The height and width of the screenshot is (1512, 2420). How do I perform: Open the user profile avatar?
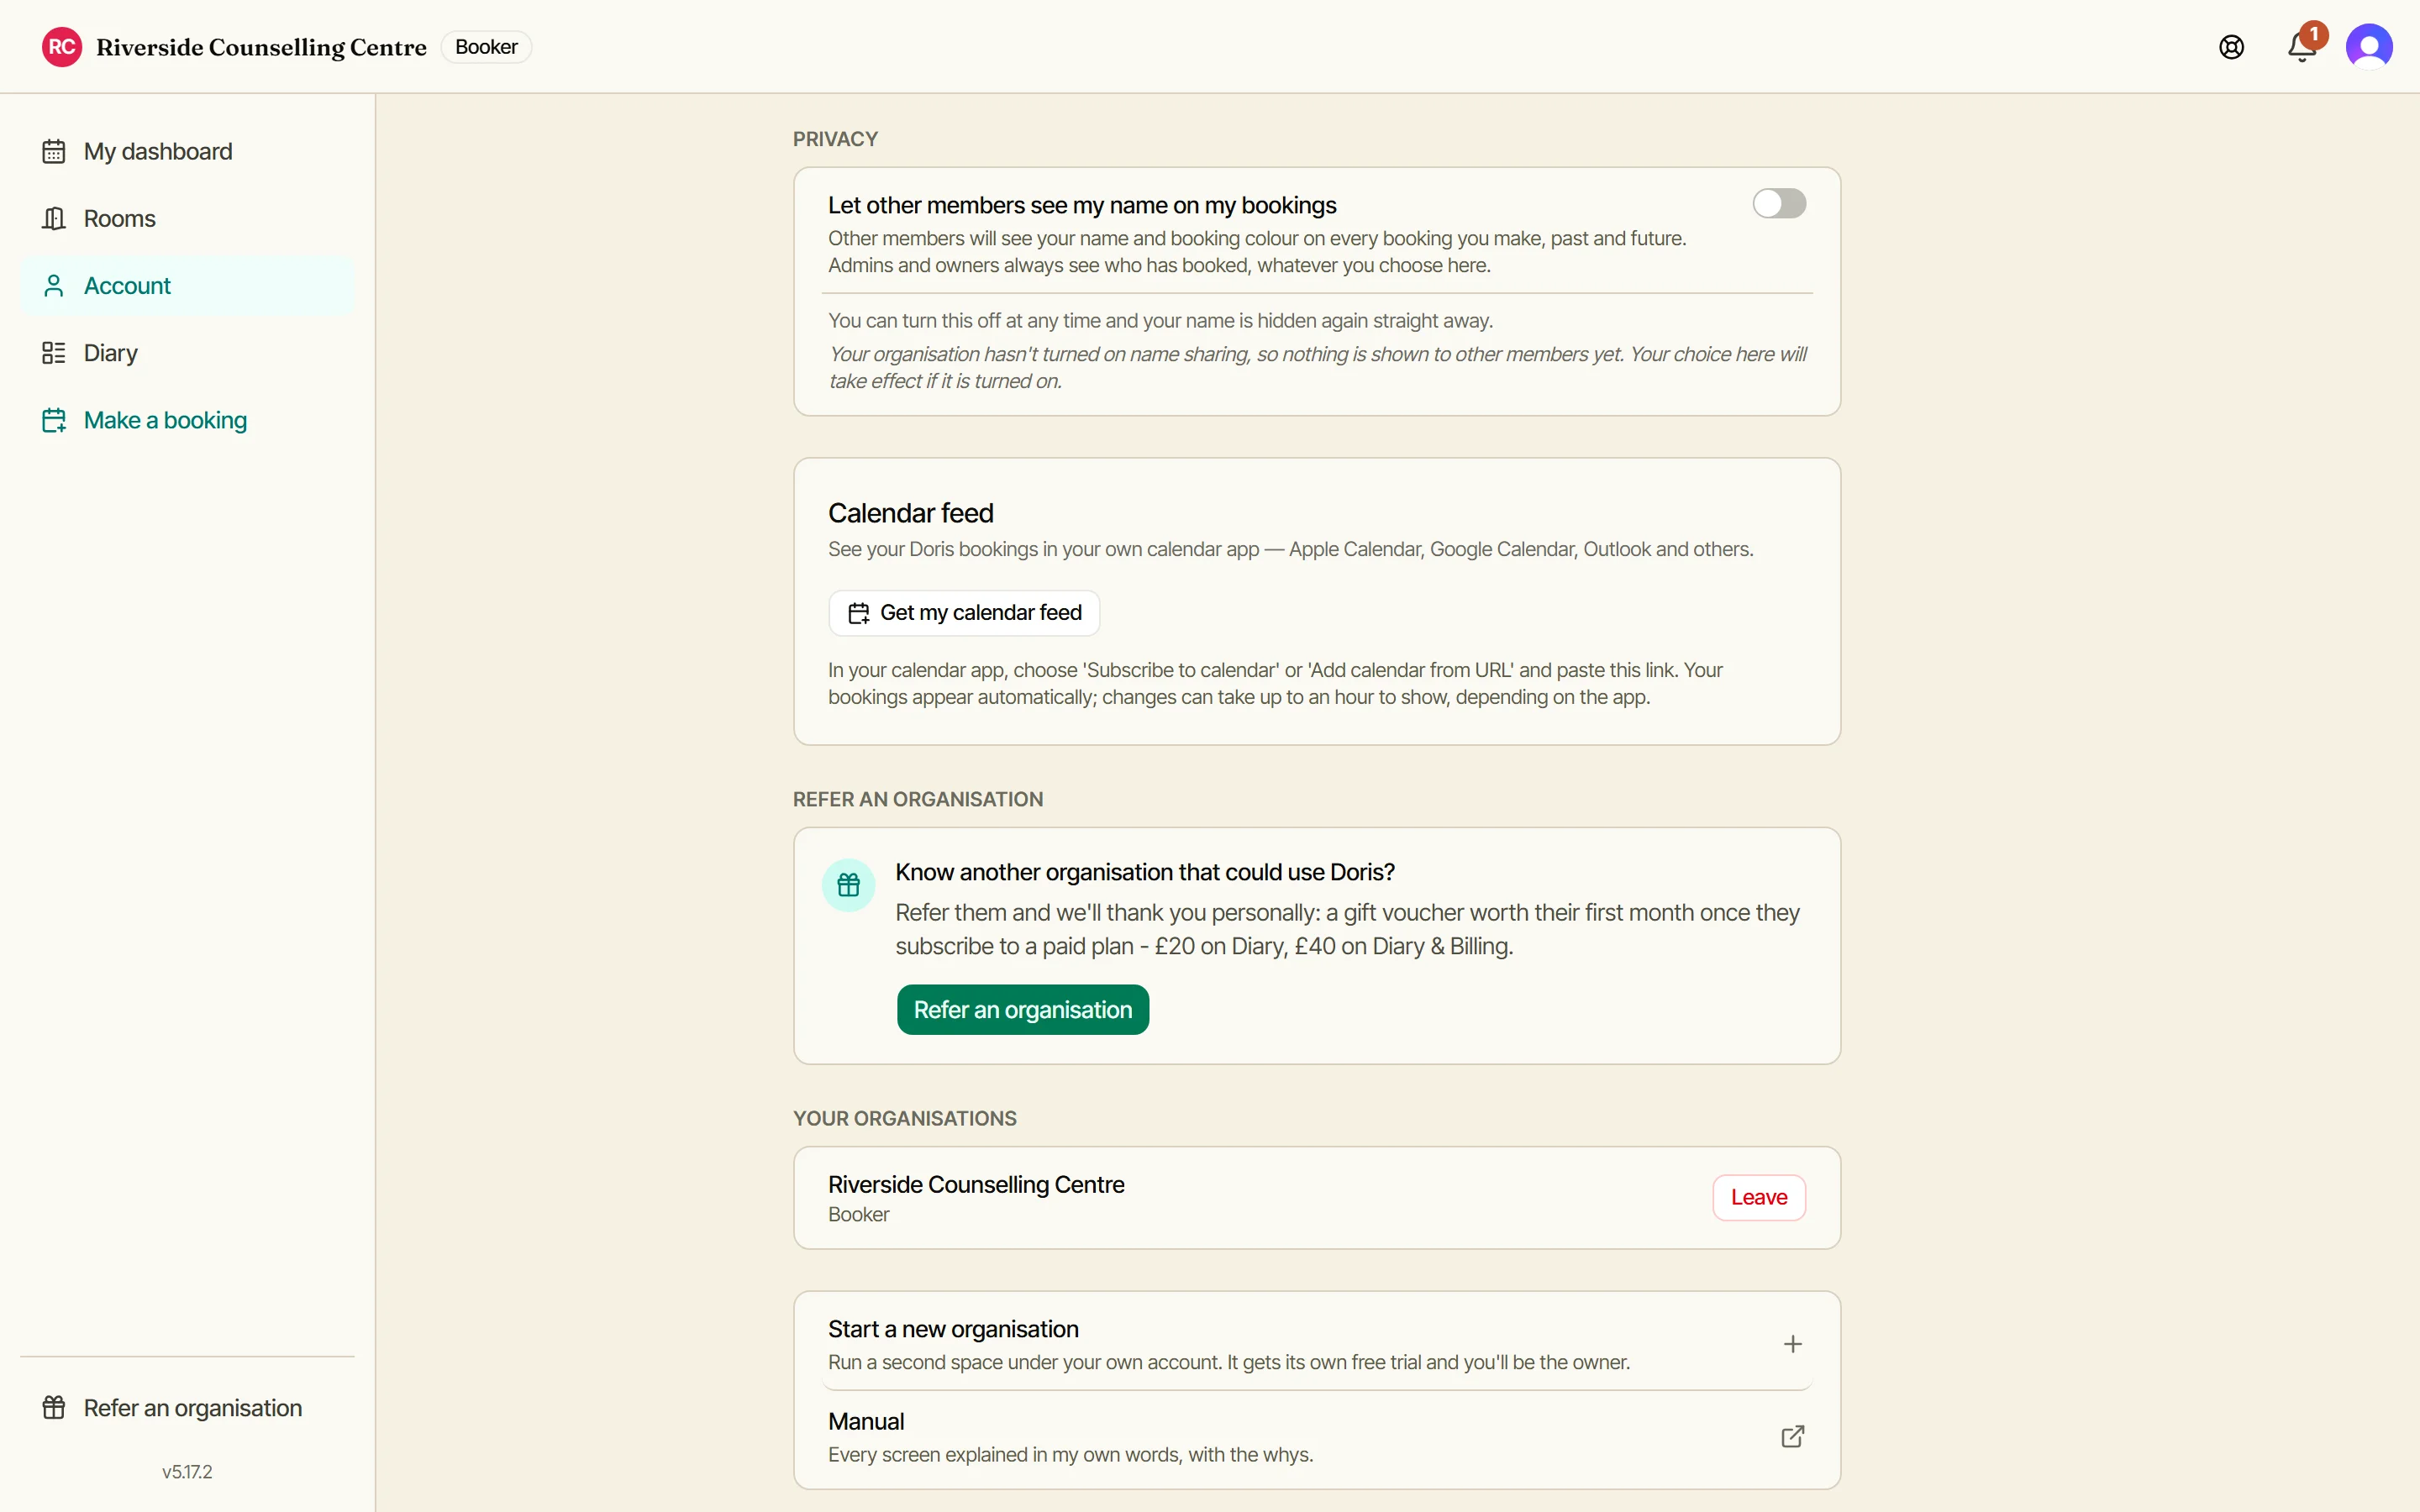pos(2369,47)
